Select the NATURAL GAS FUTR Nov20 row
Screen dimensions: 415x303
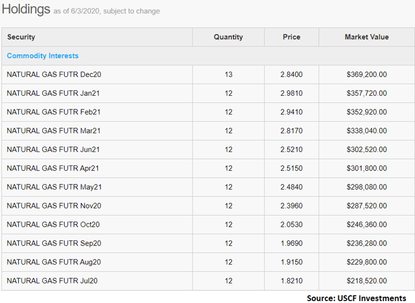point(208,206)
